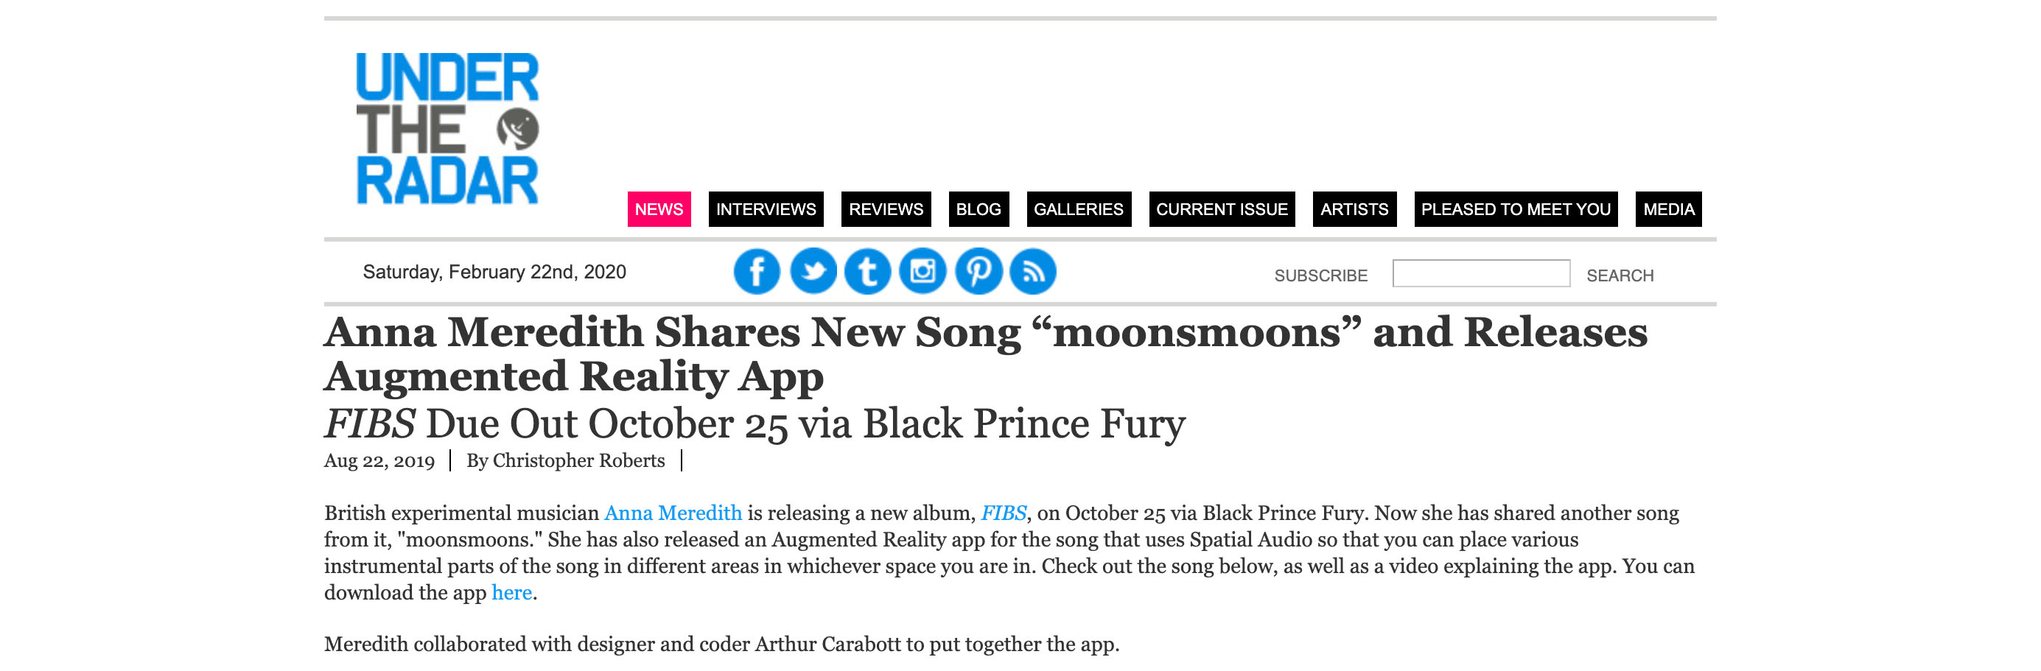Open the Facebook social icon
Screen dimensions: 2041x671
click(756, 272)
